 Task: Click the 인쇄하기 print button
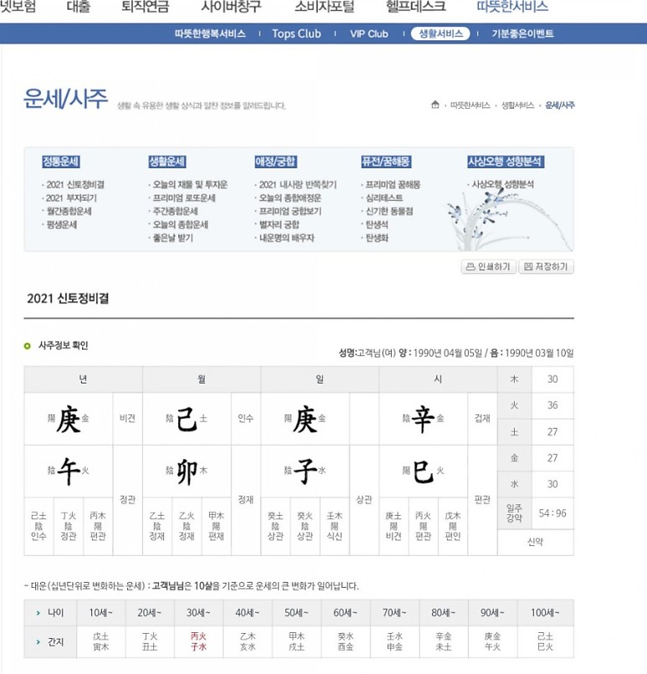(489, 266)
